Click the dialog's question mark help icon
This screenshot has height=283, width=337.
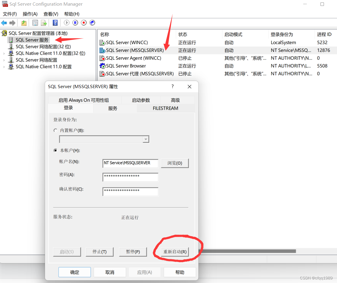pos(172,86)
